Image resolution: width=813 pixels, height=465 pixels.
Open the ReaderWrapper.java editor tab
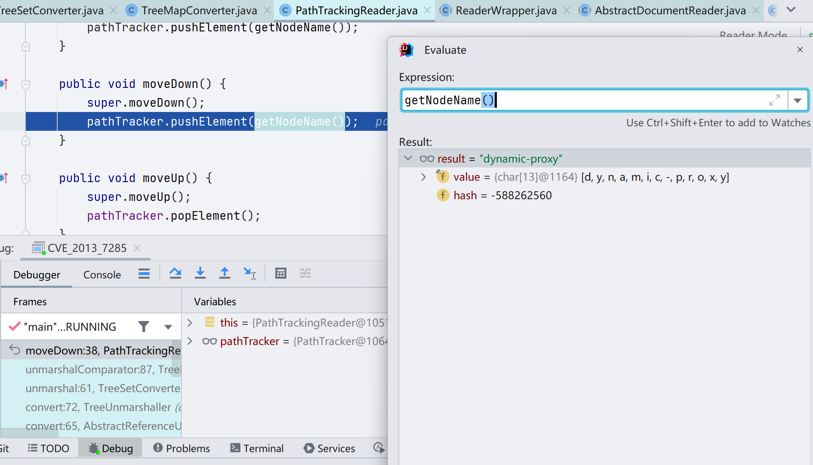point(506,10)
